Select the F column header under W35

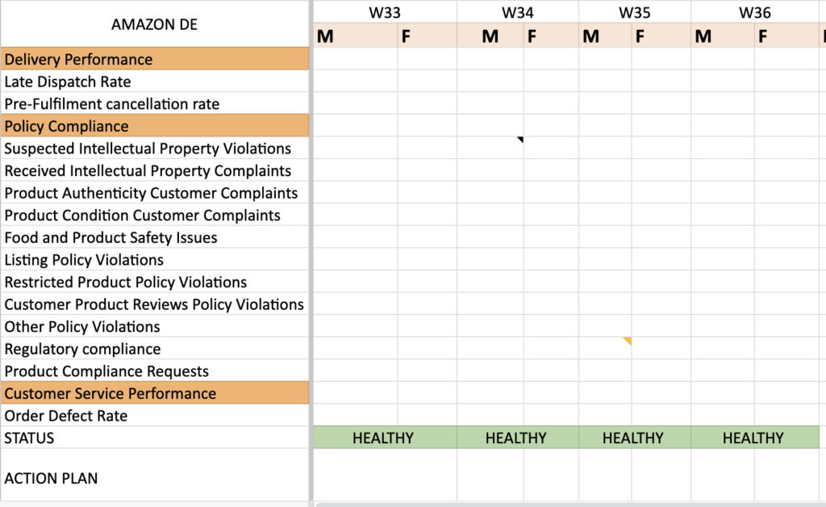point(661,36)
